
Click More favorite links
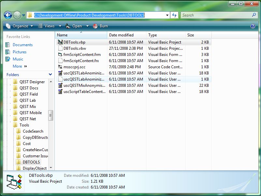click(20, 66)
